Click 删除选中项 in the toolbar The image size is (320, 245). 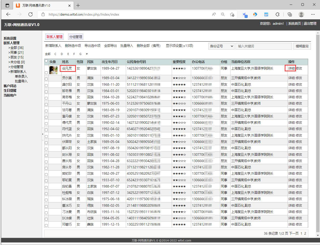pyautogui.click(x=73, y=46)
